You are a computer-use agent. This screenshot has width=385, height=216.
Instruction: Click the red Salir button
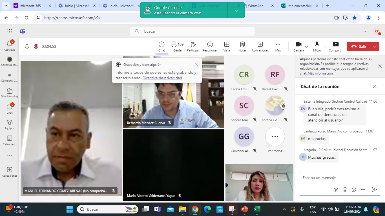pos(359,46)
